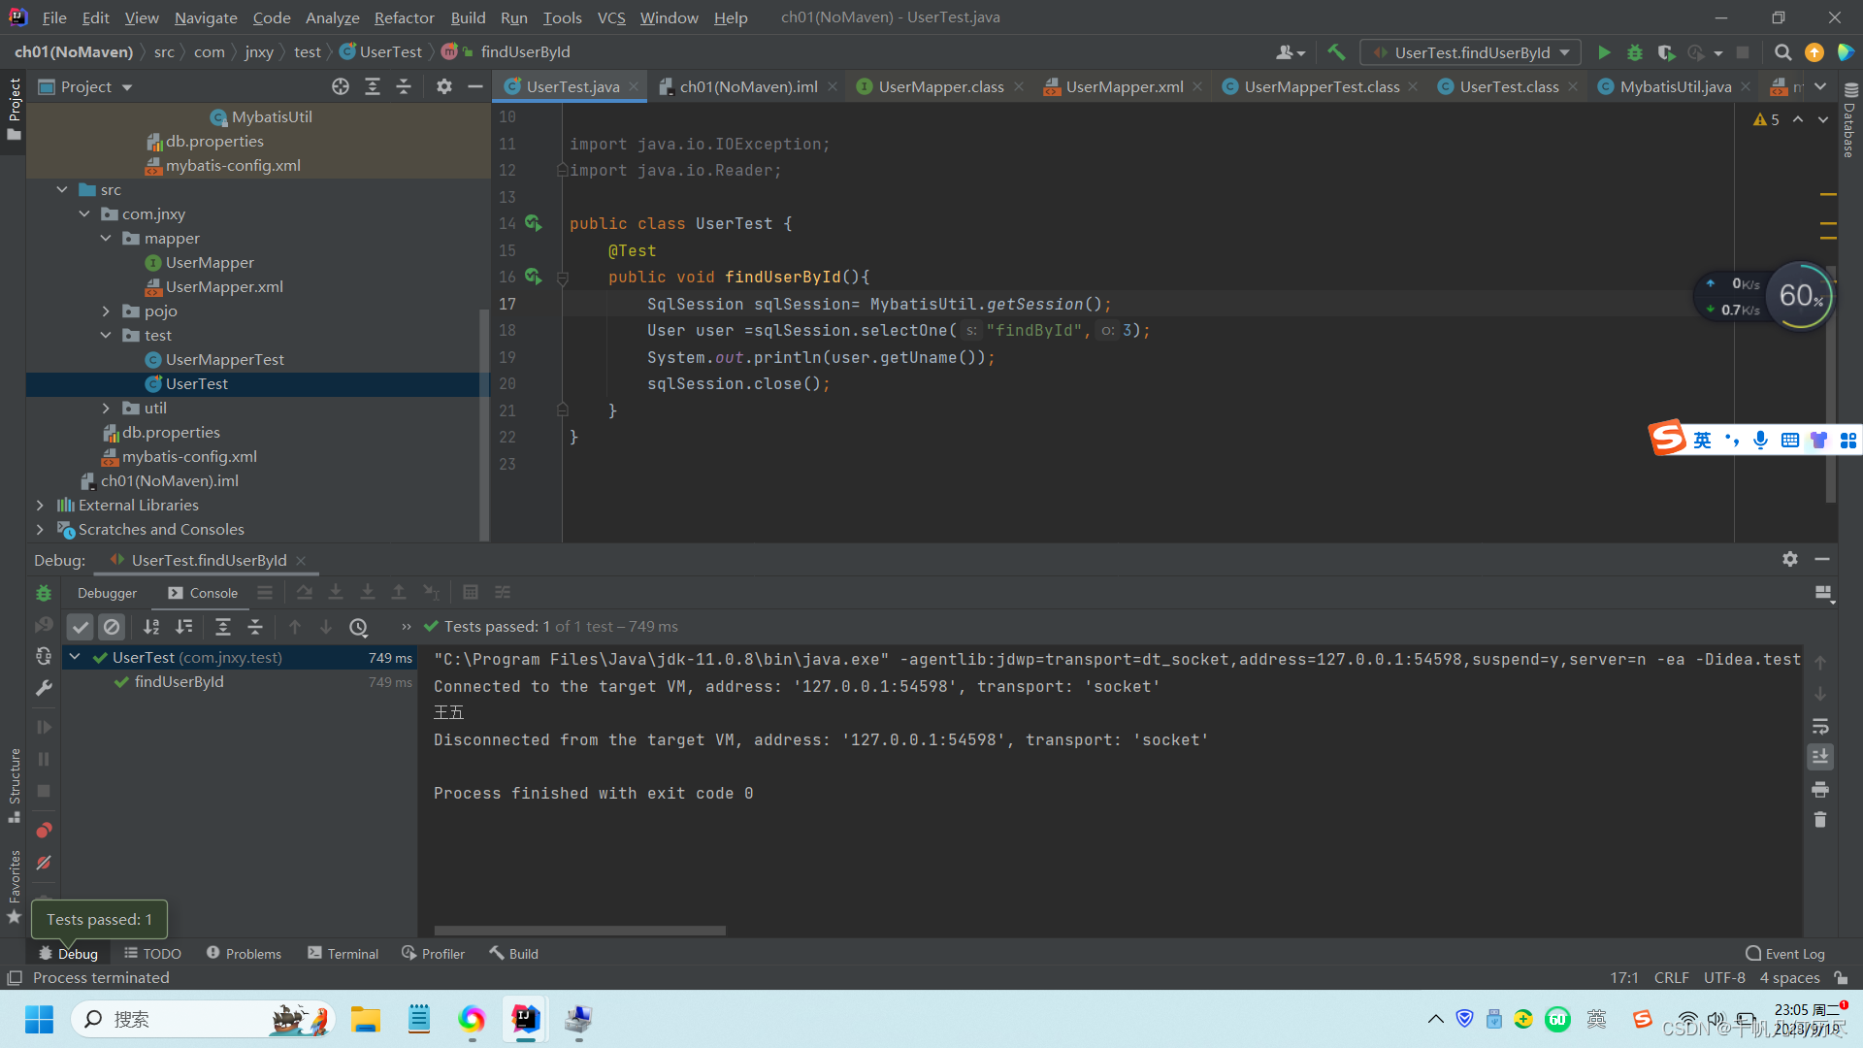Image resolution: width=1863 pixels, height=1048 pixels.
Task: Start debugging with the Debug bug icon
Action: point(1635,52)
